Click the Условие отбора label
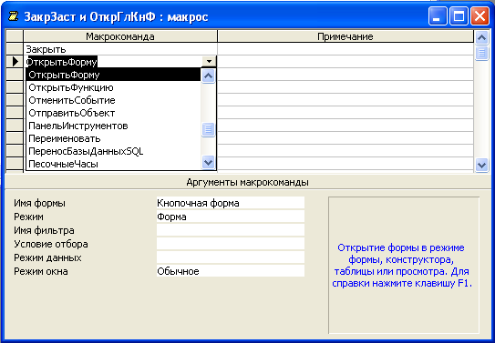This screenshot has width=495, height=343. (51, 244)
